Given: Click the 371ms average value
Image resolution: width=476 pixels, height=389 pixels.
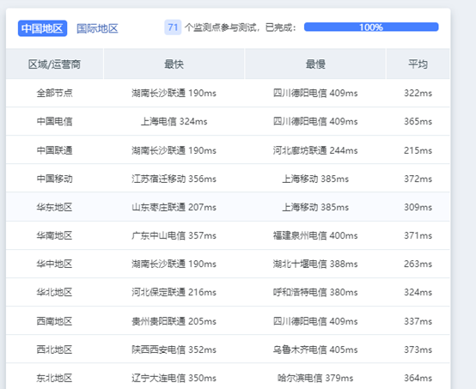Looking at the screenshot, I should [418, 235].
